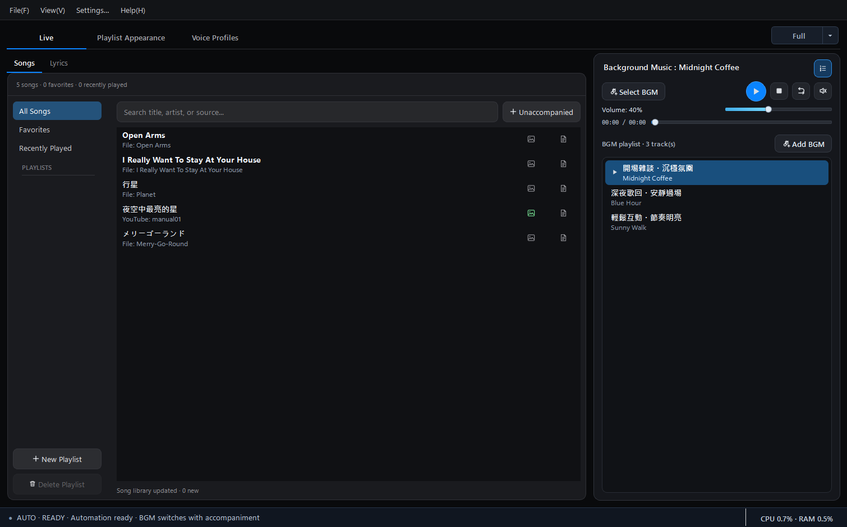This screenshot has height=527, width=847.
Task: Mute the BGM audio
Action: (823, 91)
